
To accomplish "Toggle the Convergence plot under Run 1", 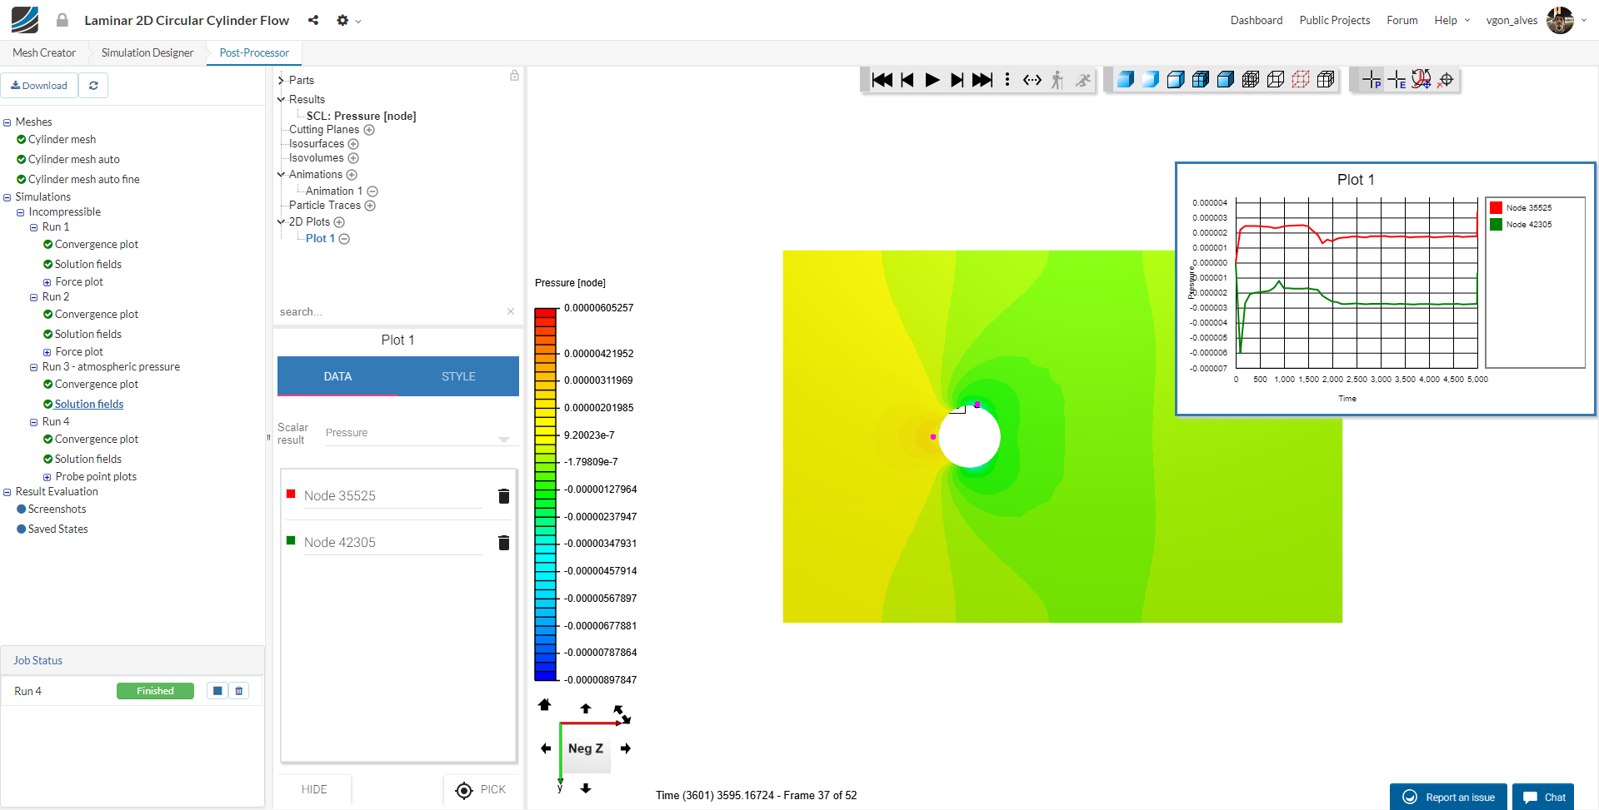I will click(x=47, y=244).
